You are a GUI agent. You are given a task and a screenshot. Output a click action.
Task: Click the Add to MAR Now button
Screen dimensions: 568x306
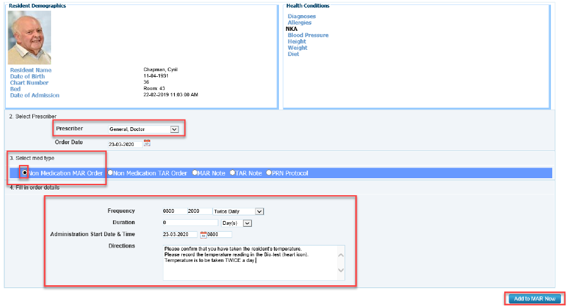(534, 298)
